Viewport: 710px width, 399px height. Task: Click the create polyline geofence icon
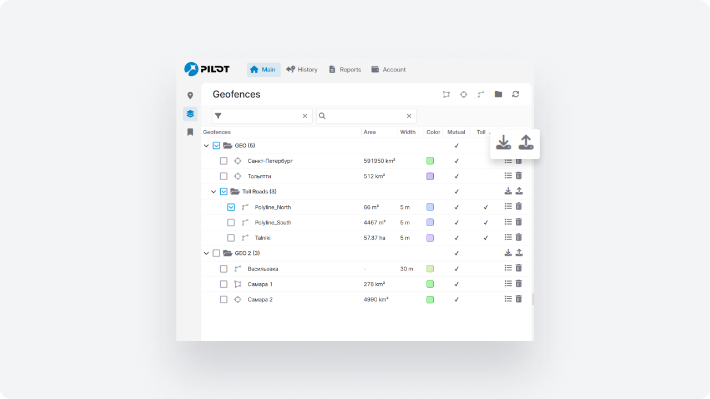coord(481,94)
